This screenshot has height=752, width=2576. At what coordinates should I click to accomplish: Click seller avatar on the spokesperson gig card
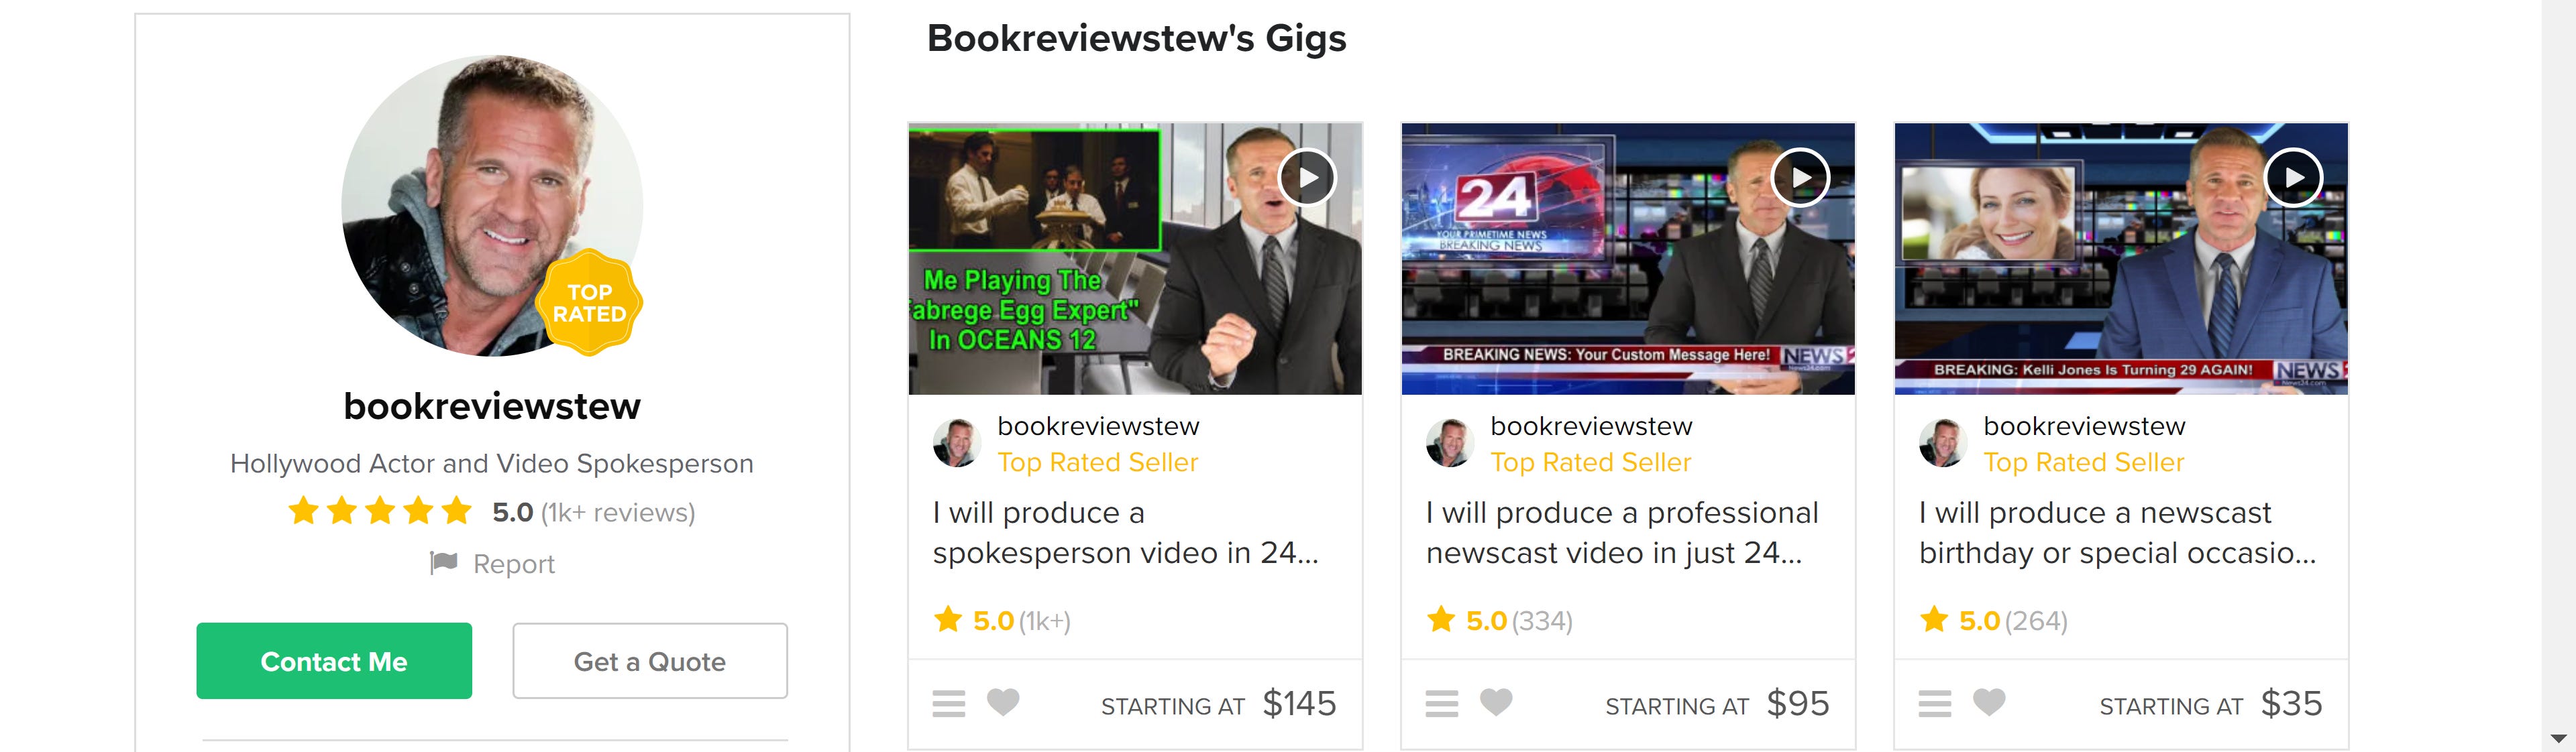coord(957,444)
